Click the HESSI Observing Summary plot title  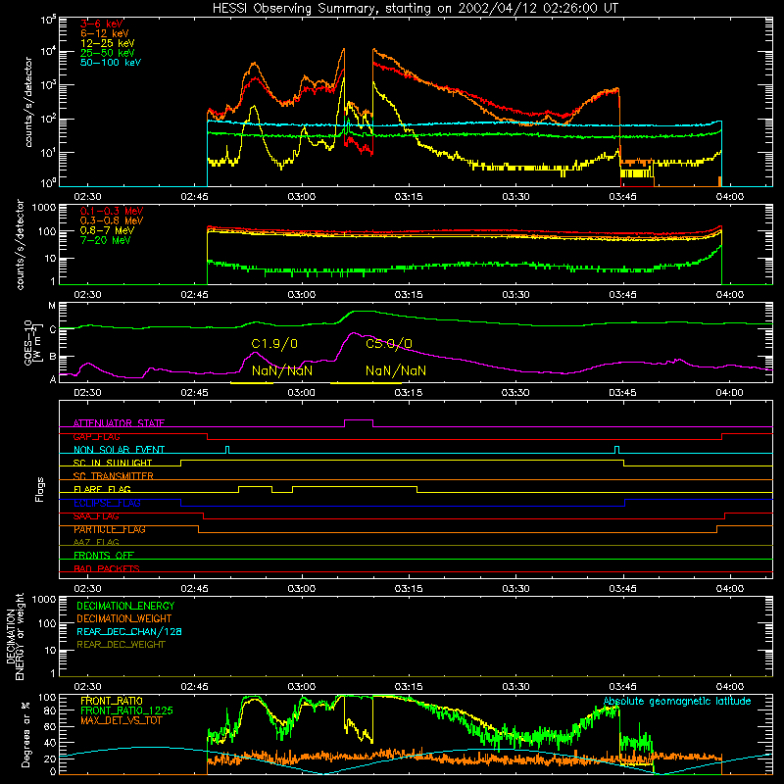[416, 9]
